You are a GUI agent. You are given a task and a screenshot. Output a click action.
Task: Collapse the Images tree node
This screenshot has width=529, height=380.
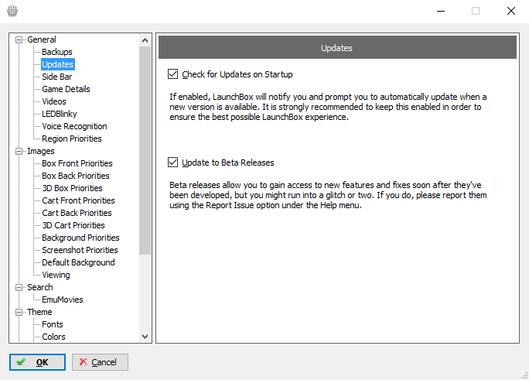[19, 151]
